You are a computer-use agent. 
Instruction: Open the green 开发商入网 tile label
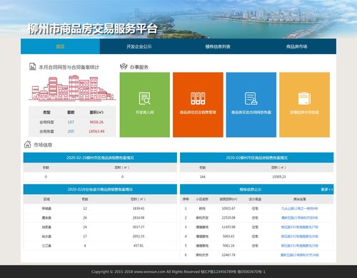click(145, 112)
